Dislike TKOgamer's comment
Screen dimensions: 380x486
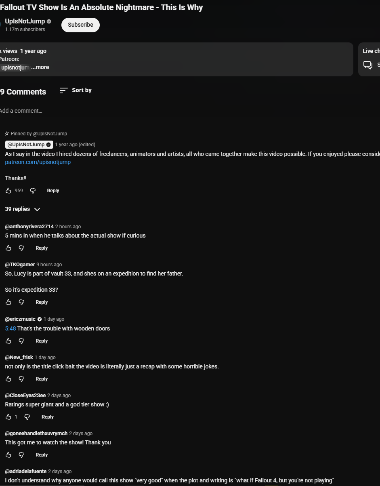(x=22, y=302)
